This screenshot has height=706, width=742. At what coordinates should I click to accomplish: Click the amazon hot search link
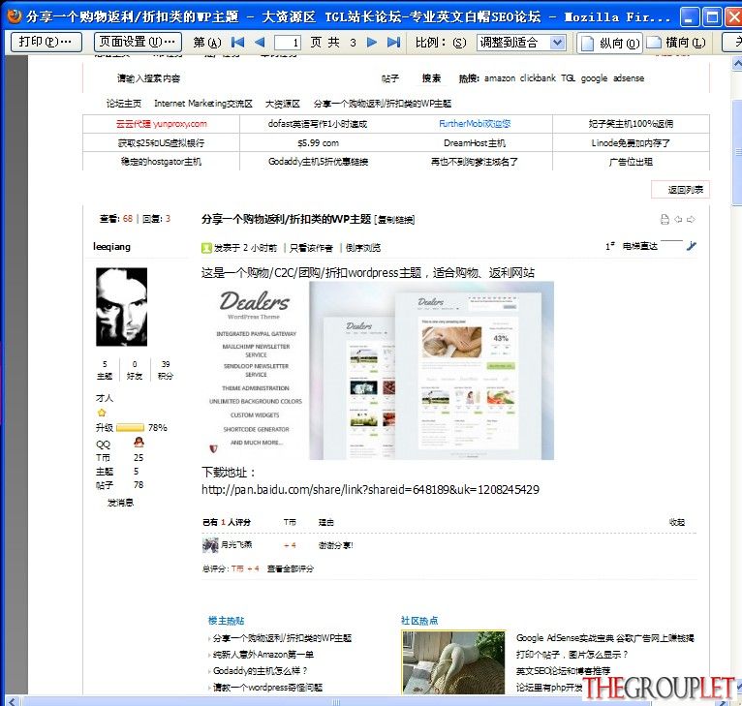500,78
